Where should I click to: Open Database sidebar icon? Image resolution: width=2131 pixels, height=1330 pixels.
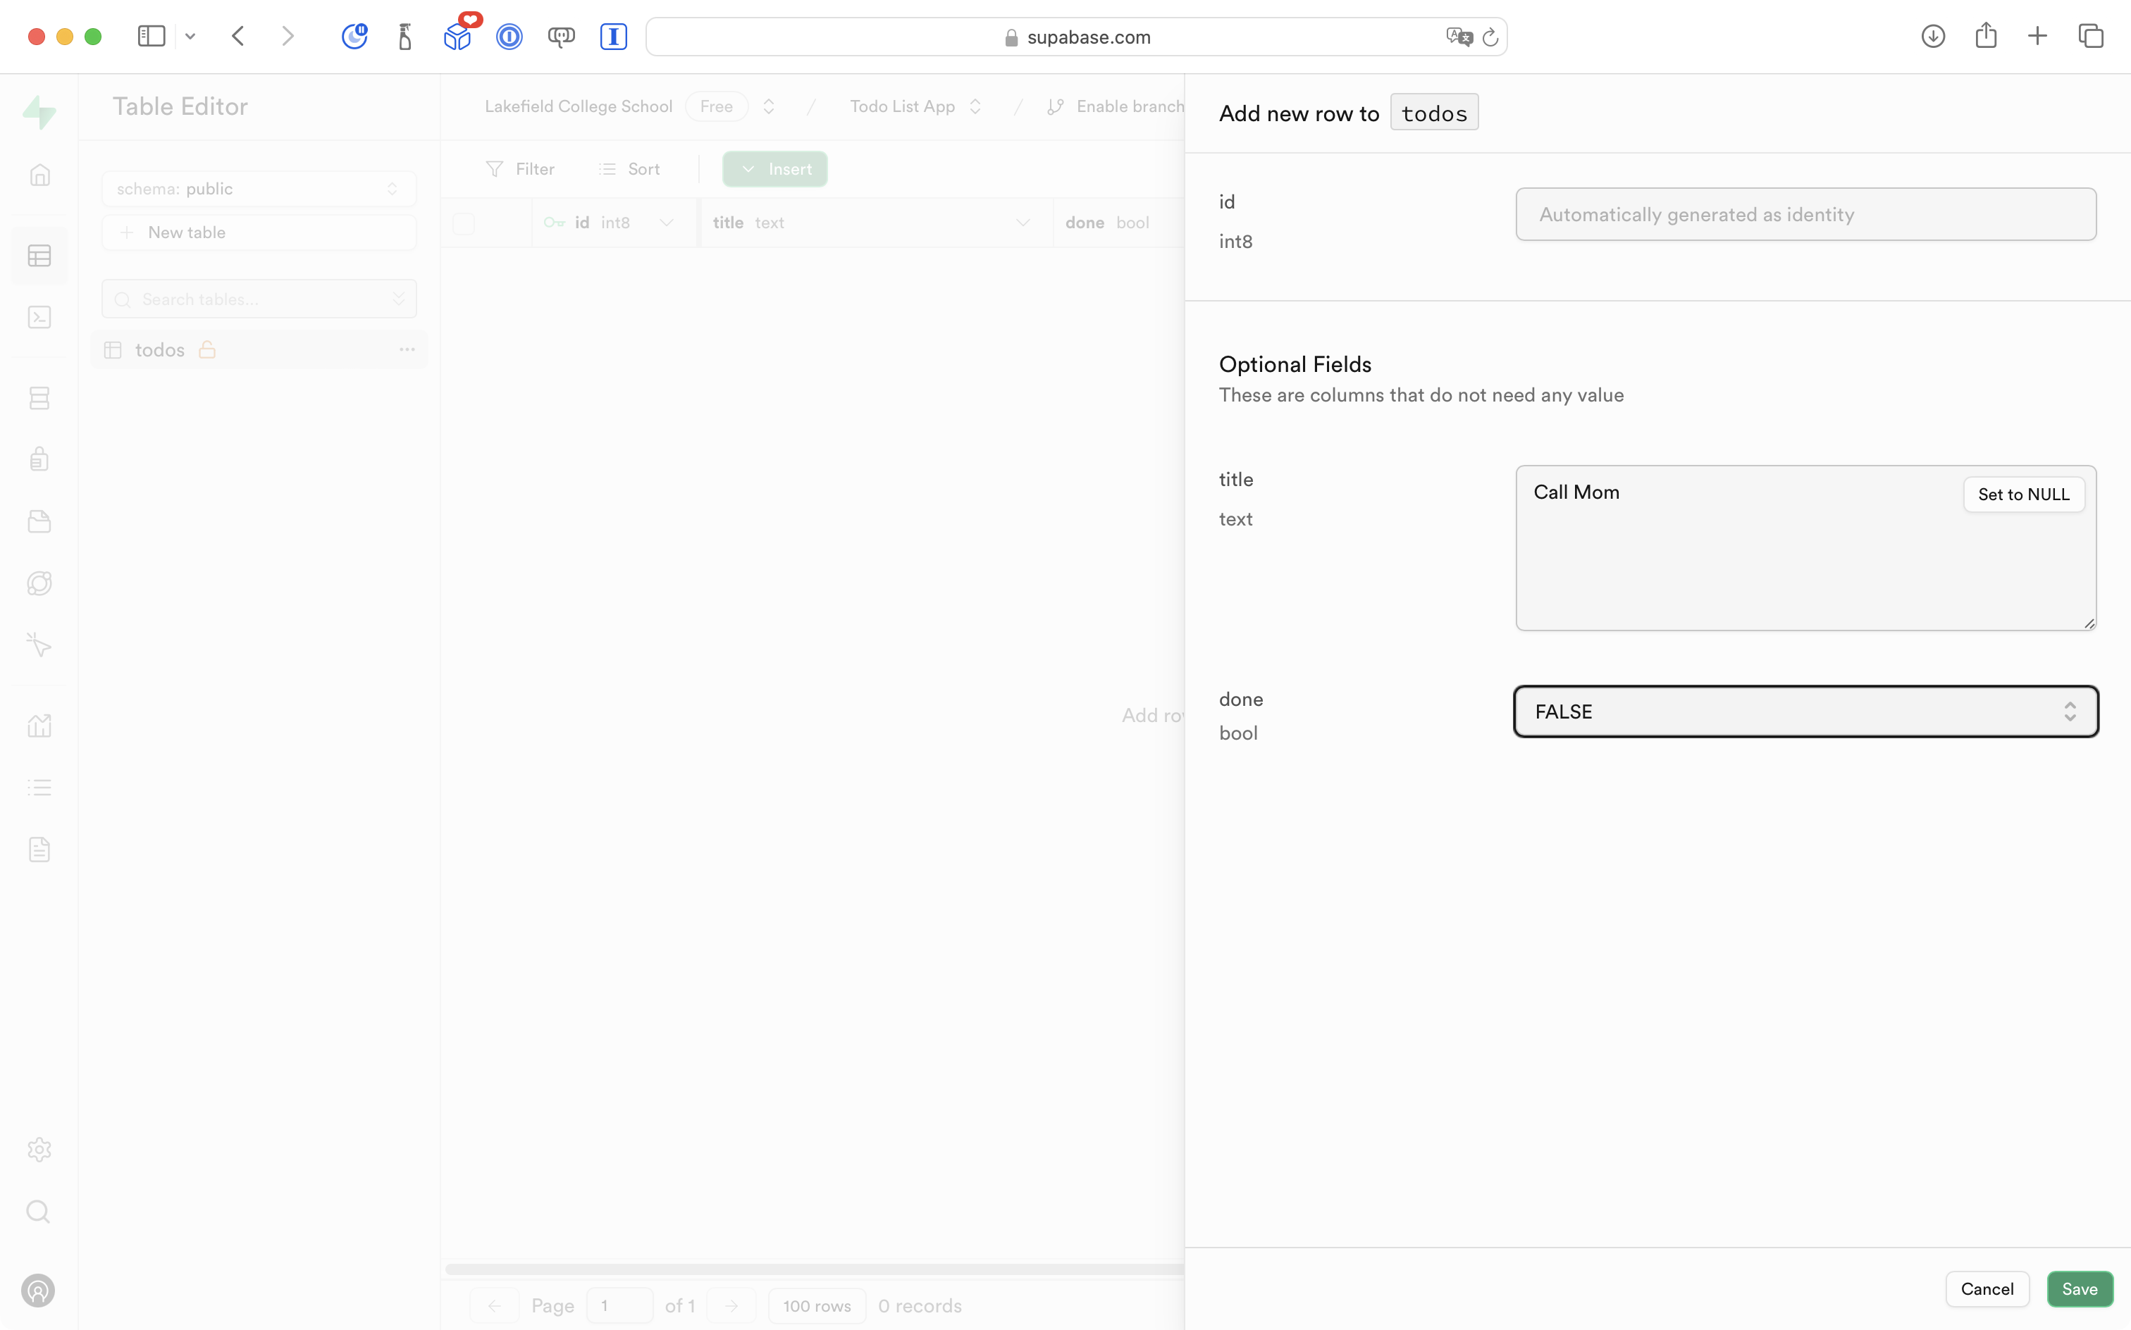click(39, 399)
